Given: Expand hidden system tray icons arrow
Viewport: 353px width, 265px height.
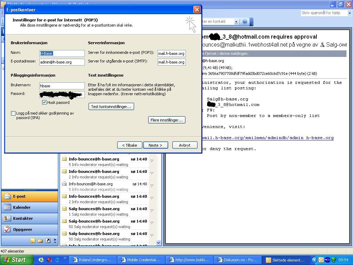Looking at the screenshot, I should coord(315,260).
